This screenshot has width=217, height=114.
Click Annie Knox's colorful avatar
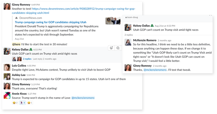pos(7,95)
